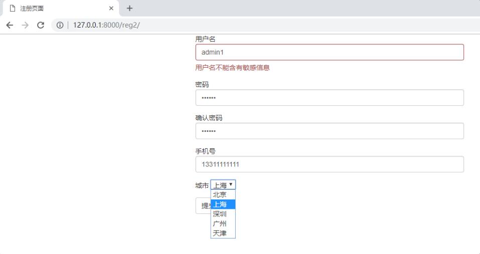Click the browser forward arrow
The image size is (480, 254).
(25, 25)
